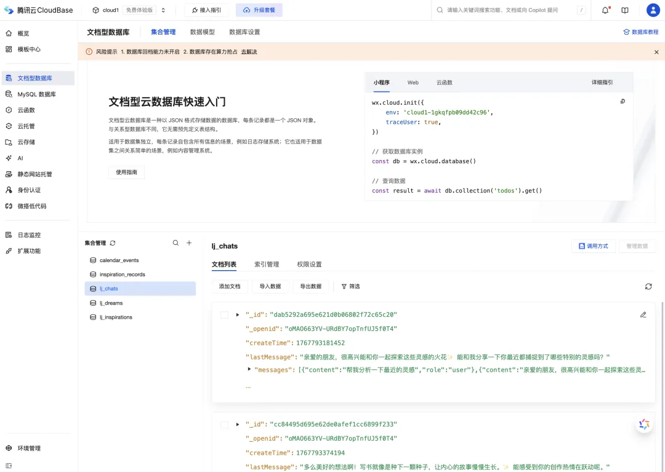Viewport: 665px width, 472px height.
Task: Open the account avatar icon
Action: tap(653, 10)
